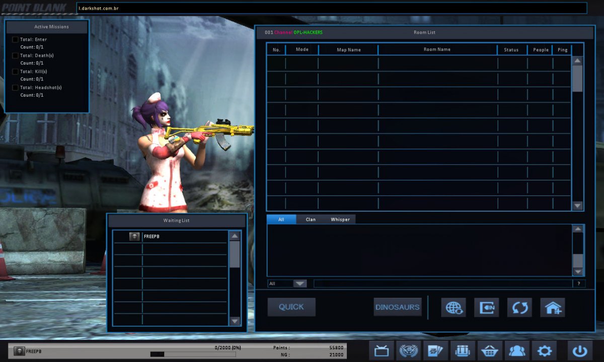Open the server/channel change globe icon

tap(454, 307)
